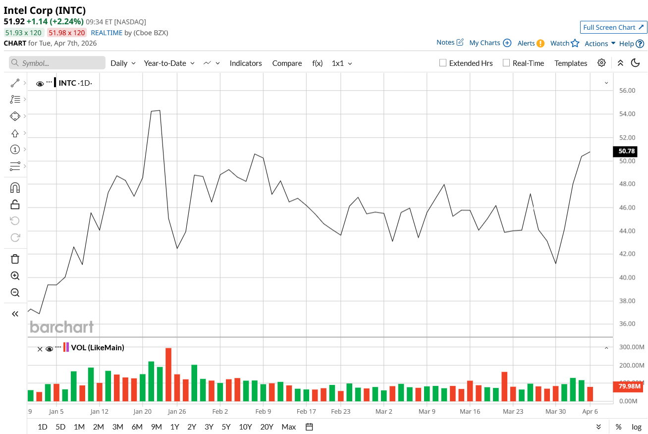This screenshot has height=434, width=648.
Task: Add chart to My Charts
Action: [x=507, y=43]
